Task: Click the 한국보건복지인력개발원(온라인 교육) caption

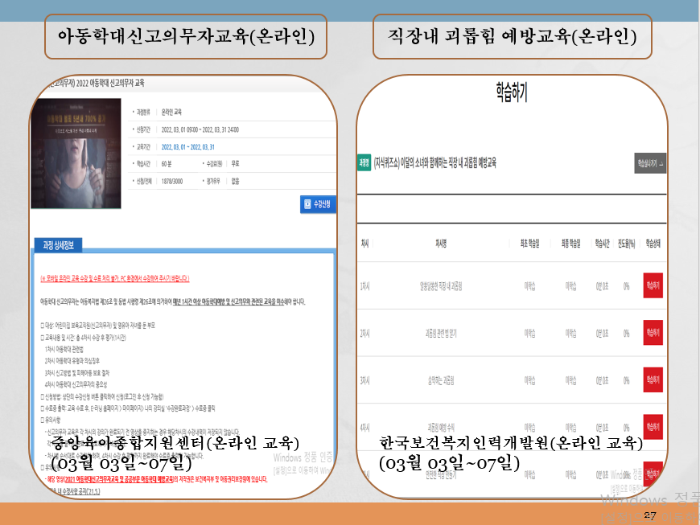Action: coord(511,442)
